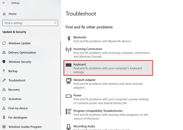183x130 pixels.
Task: Open Windows Insider Program page
Action: coord(25,127)
